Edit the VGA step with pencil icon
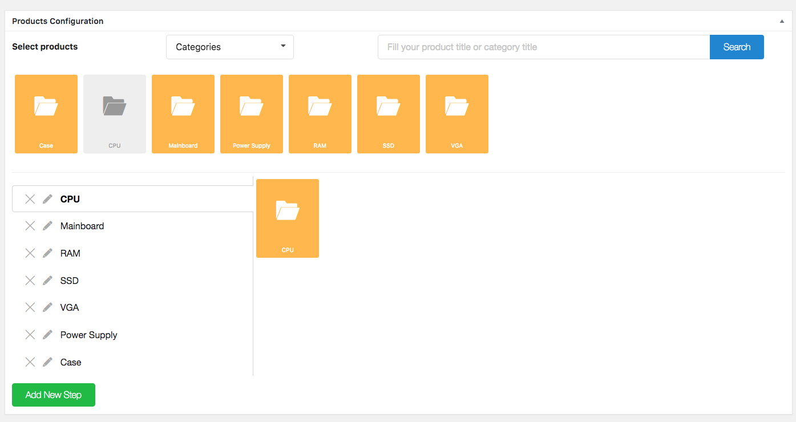Screen dimensions: 796x422 tap(48, 307)
